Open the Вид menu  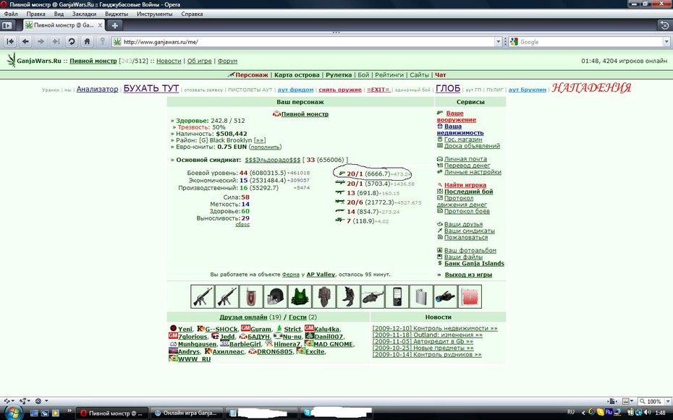(59, 14)
